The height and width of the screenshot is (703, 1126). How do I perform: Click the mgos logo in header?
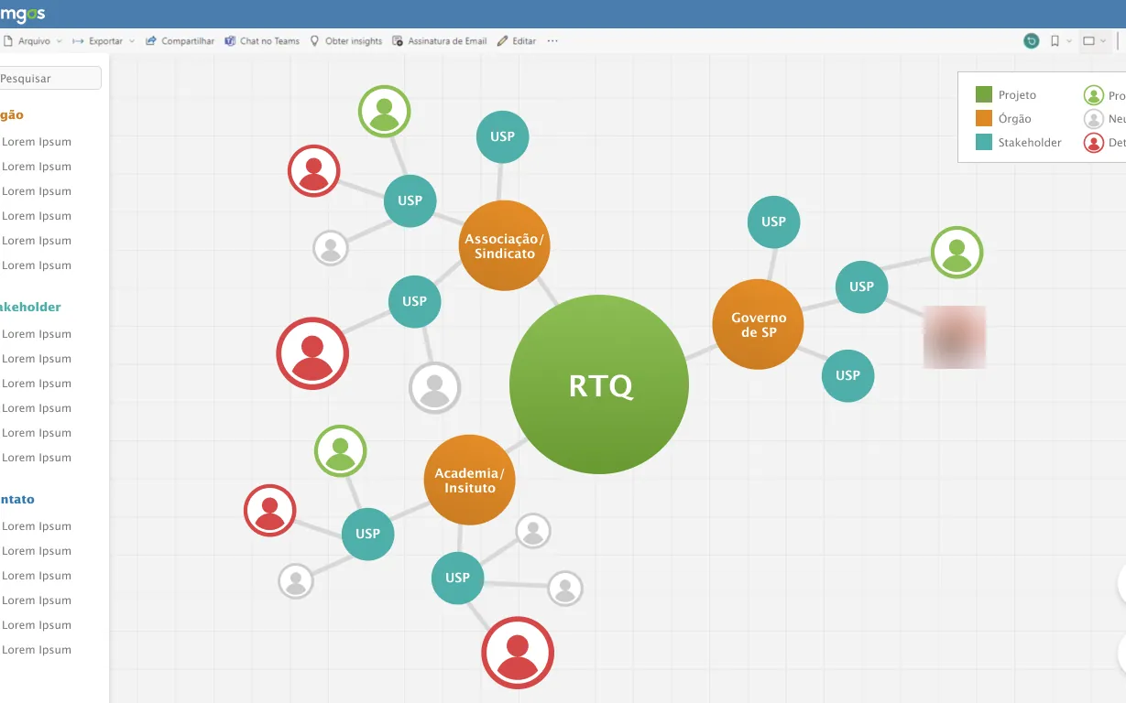coord(22,14)
